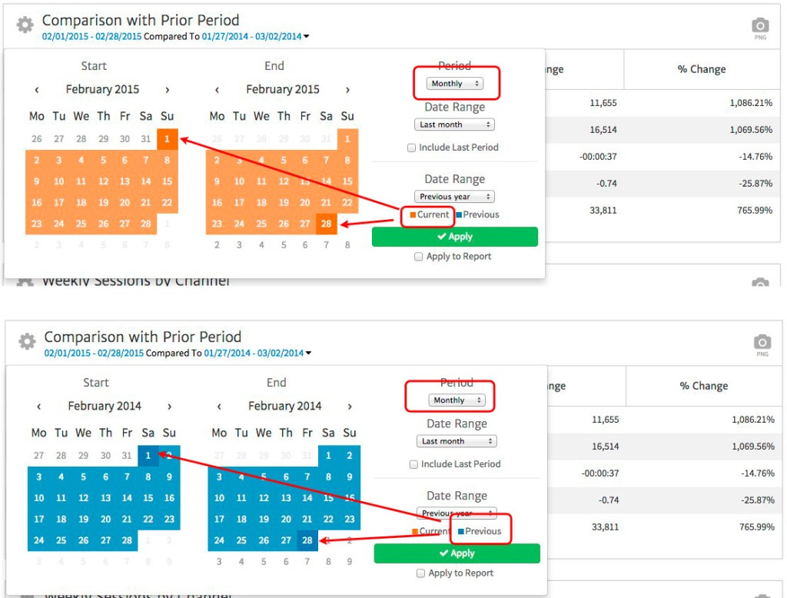Click the gear icon in the top screenshot

[25, 25]
